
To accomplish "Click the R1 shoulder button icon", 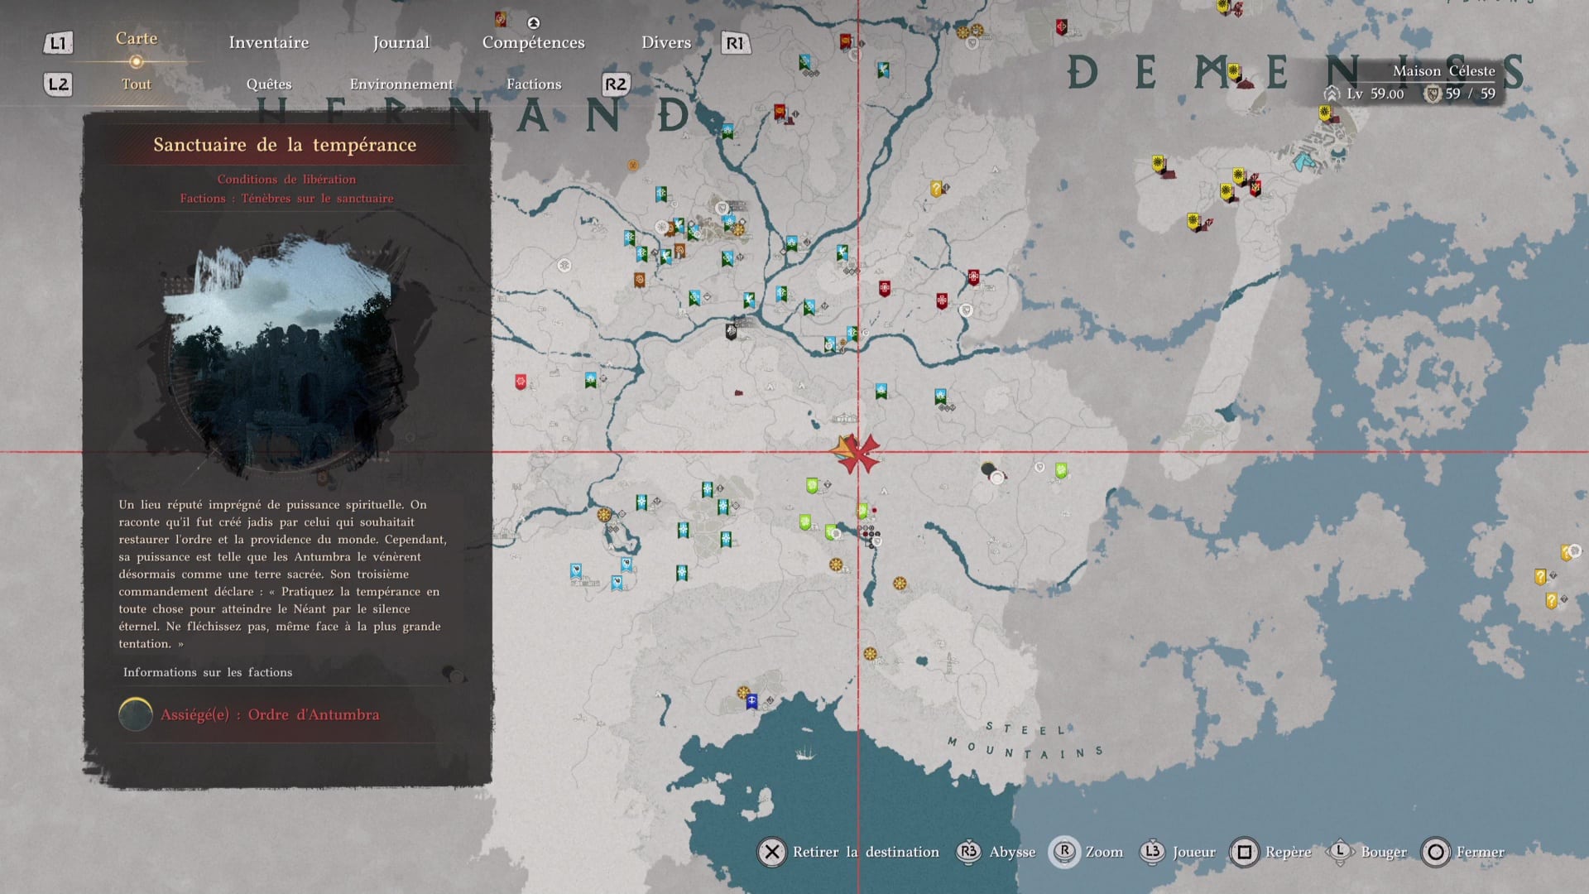I will pyautogui.click(x=735, y=43).
